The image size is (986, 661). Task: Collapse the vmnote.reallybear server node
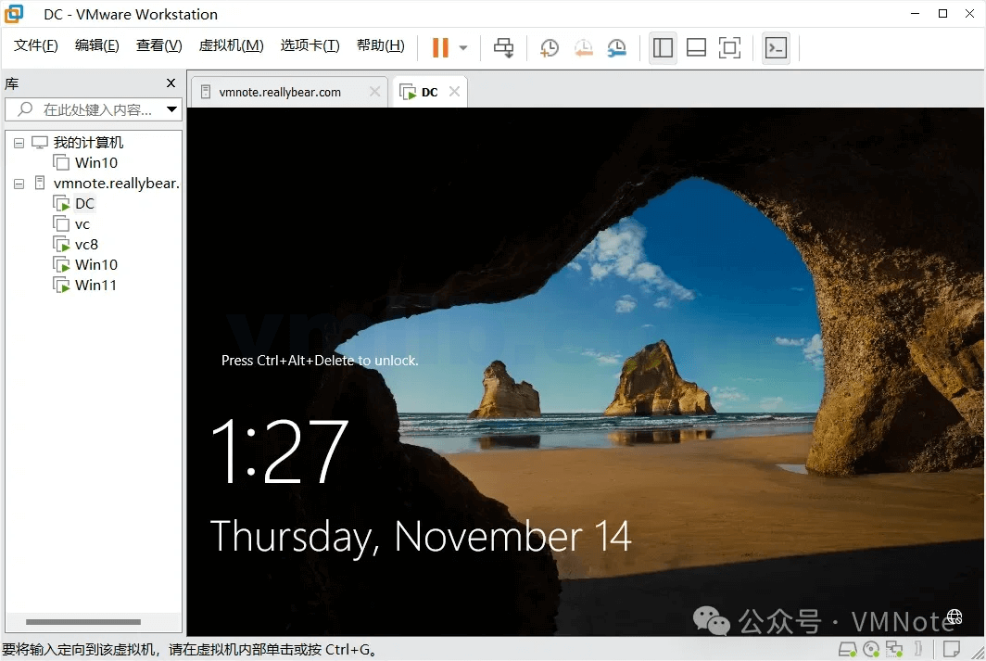point(18,184)
